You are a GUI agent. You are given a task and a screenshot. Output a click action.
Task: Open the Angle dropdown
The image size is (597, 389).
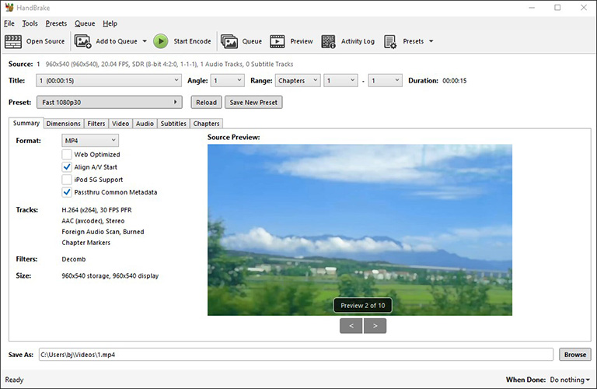pyautogui.click(x=227, y=80)
